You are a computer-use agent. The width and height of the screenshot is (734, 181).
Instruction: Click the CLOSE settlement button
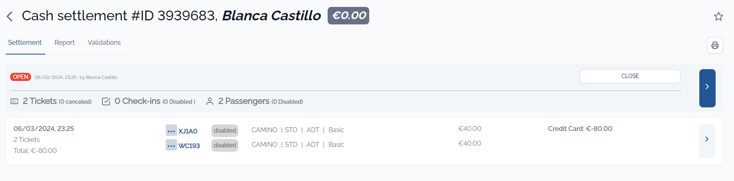[x=630, y=76]
